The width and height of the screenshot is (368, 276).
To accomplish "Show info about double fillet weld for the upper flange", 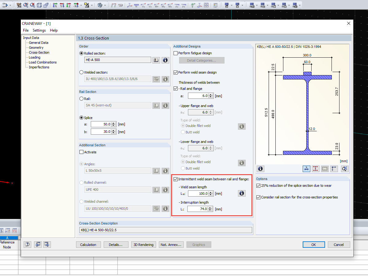I will [x=242, y=126].
